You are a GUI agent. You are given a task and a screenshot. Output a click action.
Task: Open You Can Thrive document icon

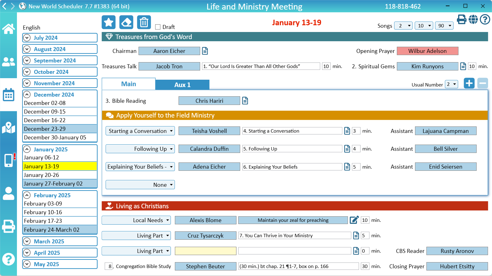click(356, 235)
